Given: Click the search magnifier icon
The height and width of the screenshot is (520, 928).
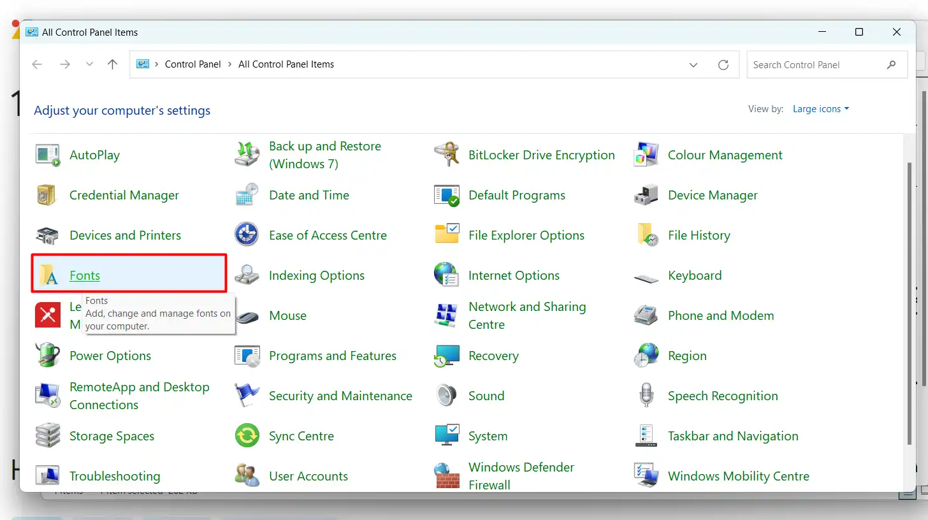Looking at the screenshot, I should click(891, 64).
